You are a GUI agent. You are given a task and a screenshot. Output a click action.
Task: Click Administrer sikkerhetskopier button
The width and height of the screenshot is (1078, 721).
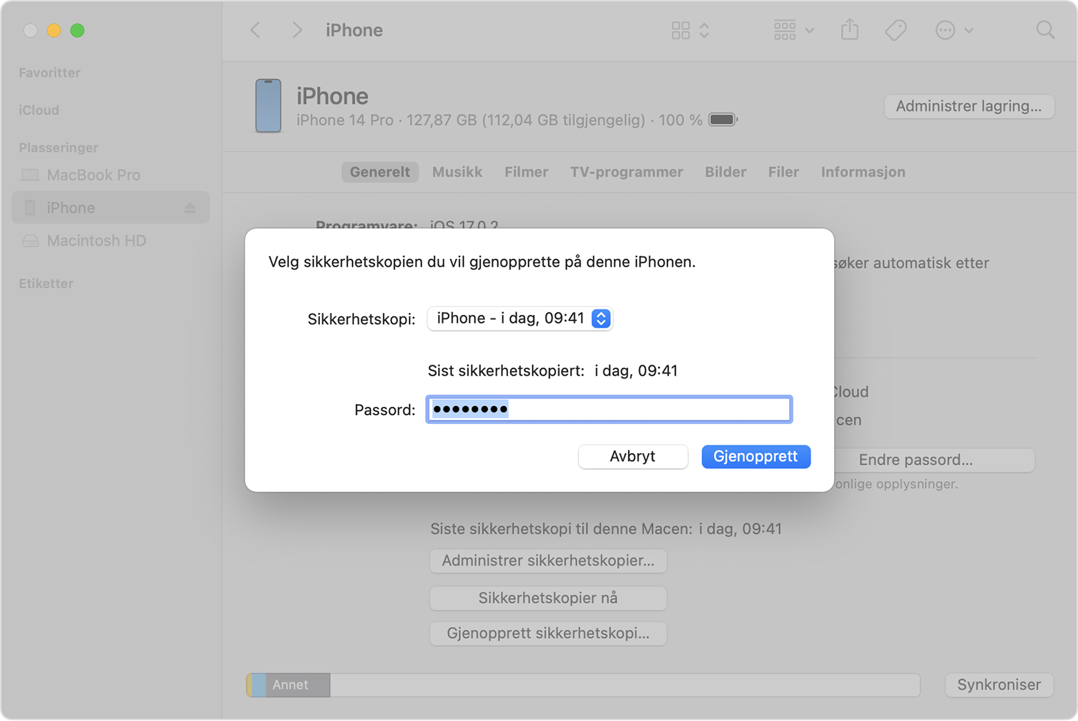(548, 561)
